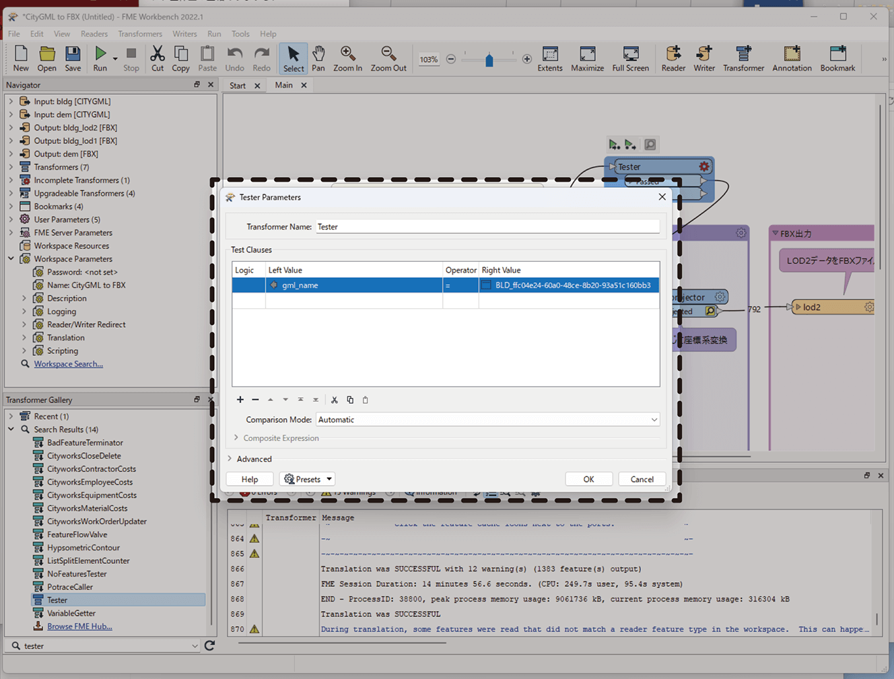Open the Tools menu

click(240, 34)
